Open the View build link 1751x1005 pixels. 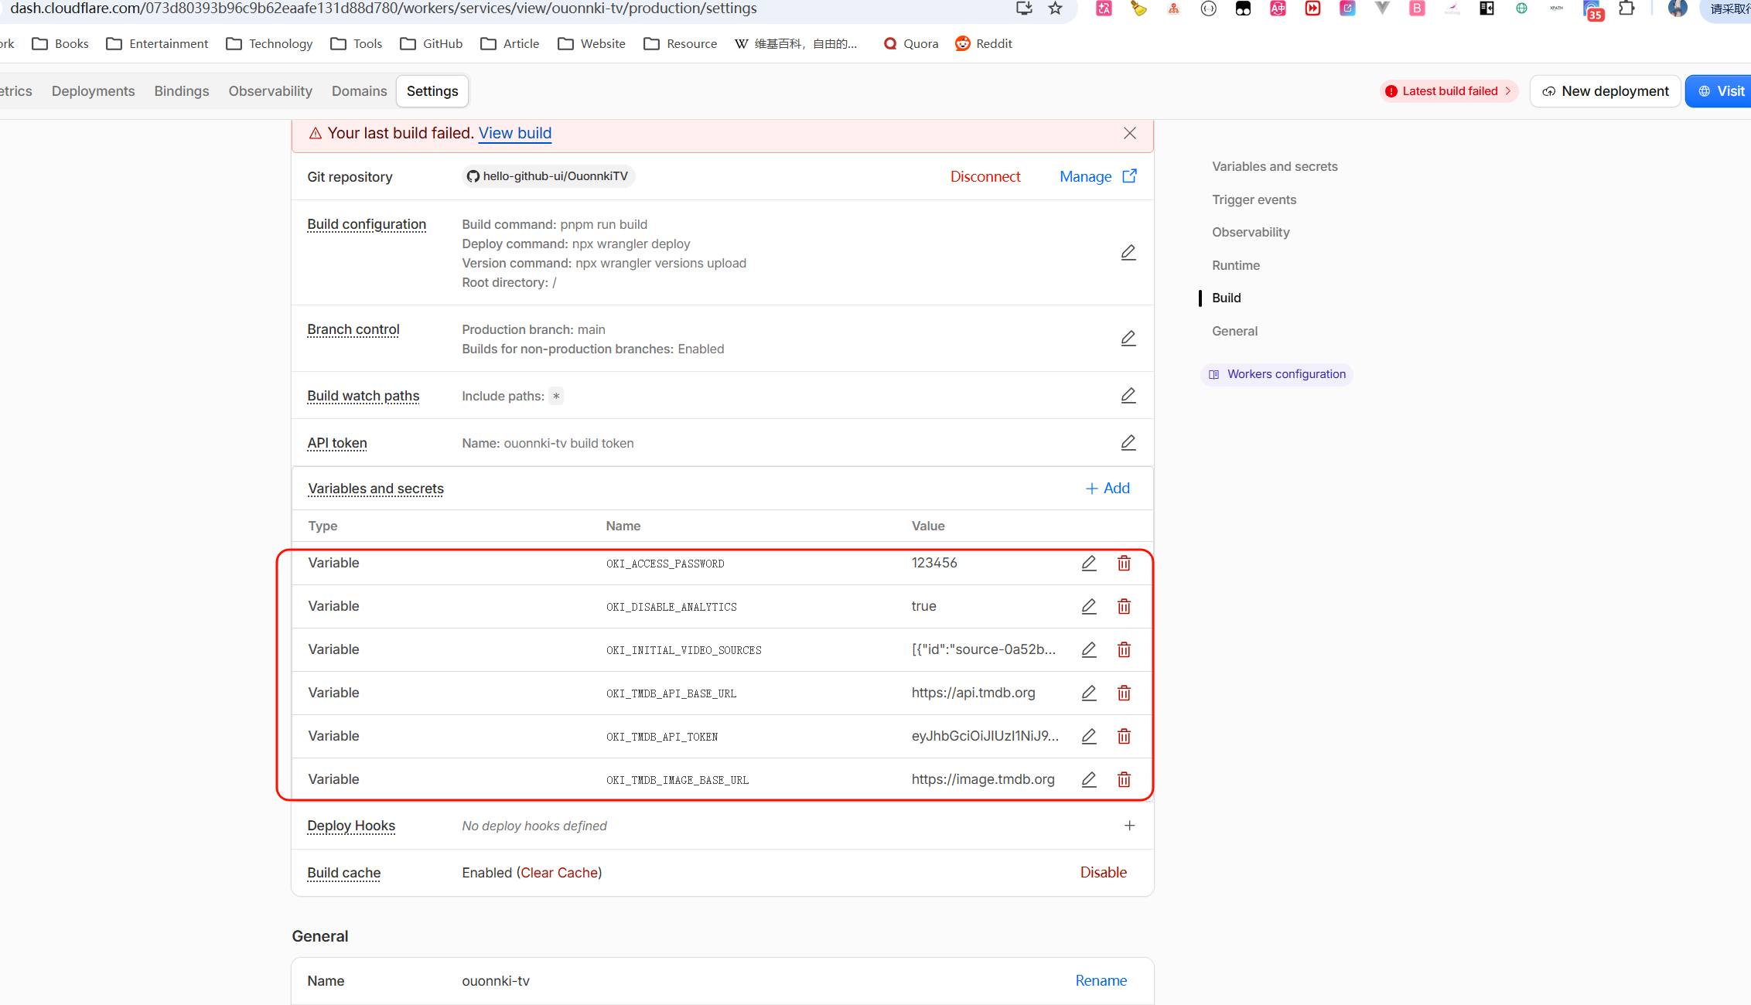tap(515, 133)
